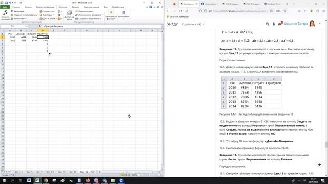This screenshot has width=328, height=184.
Task: Close the active Firefox tab
Action: 196,4
